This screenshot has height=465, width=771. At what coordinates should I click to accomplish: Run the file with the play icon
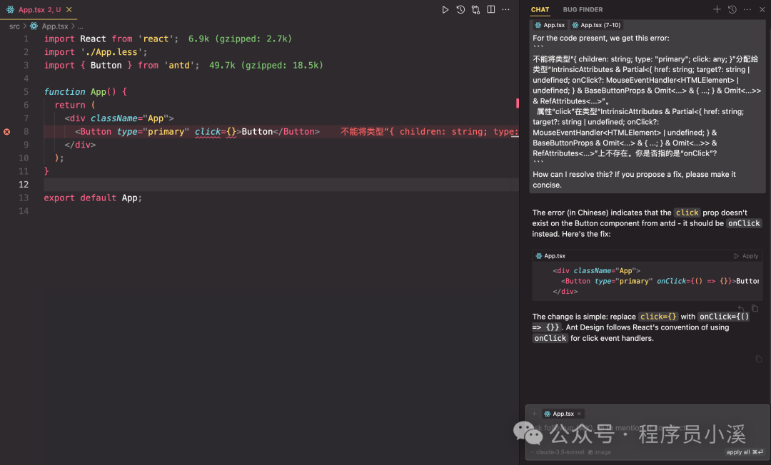click(x=445, y=10)
